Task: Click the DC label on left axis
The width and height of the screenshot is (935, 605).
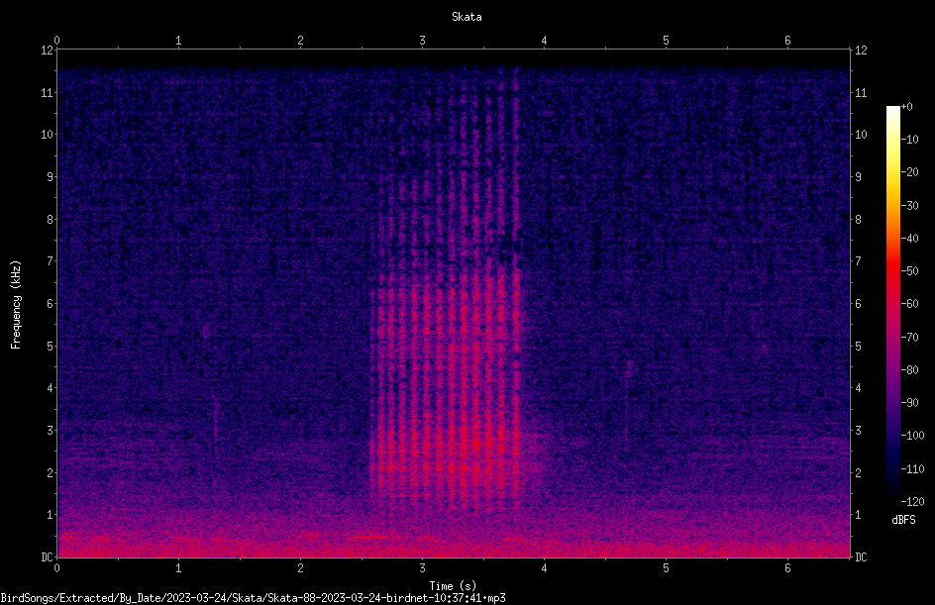Action: pos(47,556)
